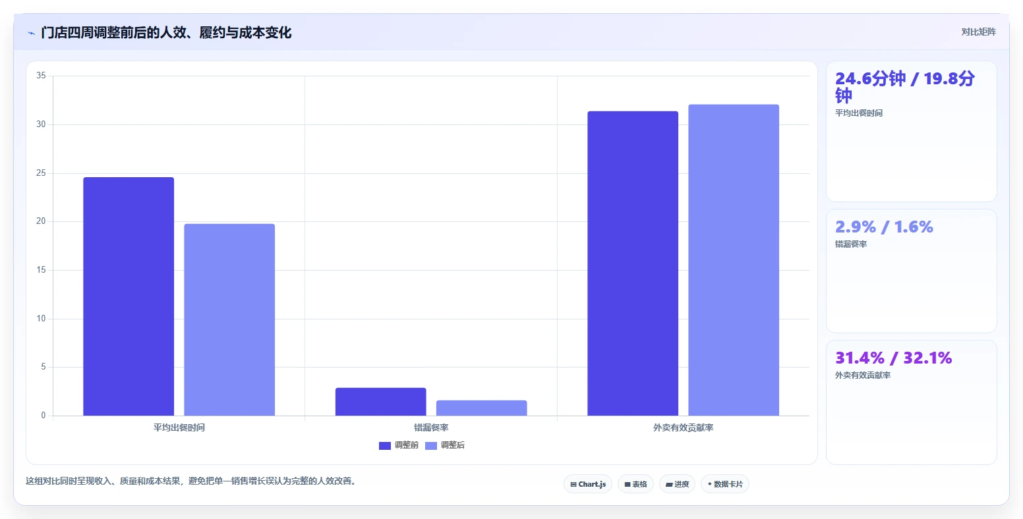Click the 调整后 bar for 外卖有效贡献率
The image size is (1023, 519).
tap(734, 260)
